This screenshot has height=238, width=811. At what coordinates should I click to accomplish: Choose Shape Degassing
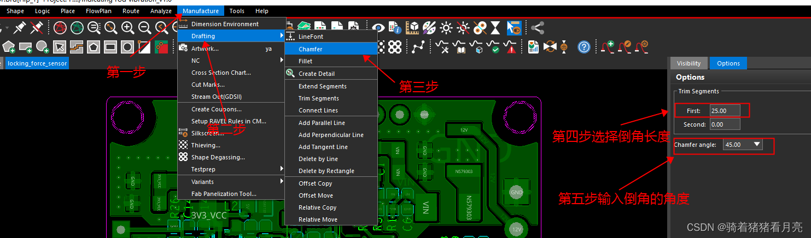[x=231, y=157]
